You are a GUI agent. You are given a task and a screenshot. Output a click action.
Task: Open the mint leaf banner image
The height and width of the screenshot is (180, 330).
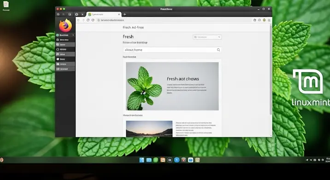coord(172,86)
